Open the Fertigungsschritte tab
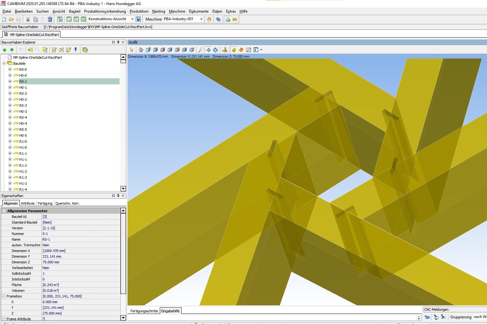 (144, 311)
